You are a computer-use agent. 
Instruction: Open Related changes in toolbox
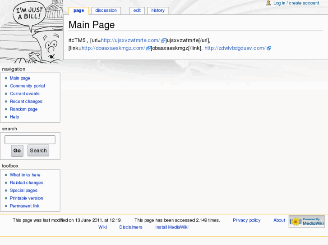click(27, 183)
